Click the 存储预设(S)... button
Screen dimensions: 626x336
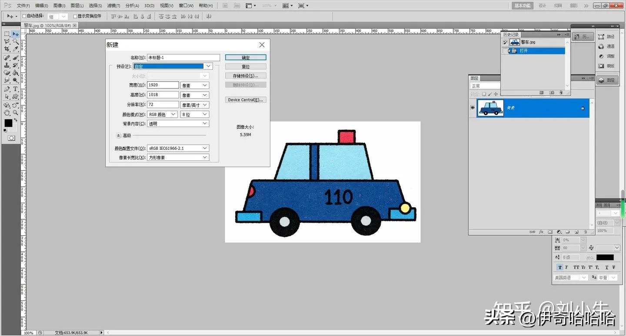click(246, 76)
